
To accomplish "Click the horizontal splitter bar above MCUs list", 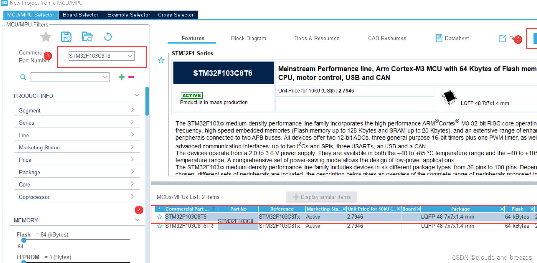I will tap(344, 183).
